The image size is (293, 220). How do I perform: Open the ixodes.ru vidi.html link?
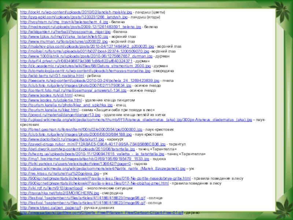[46, 95]
